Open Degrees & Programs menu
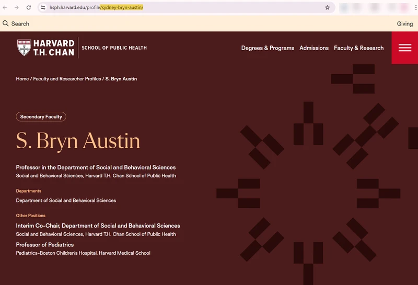Image resolution: width=418 pixels, height=285 pixels. coord(268,48)
